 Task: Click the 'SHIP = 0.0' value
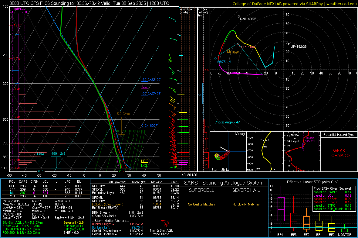tap(71, 233)
